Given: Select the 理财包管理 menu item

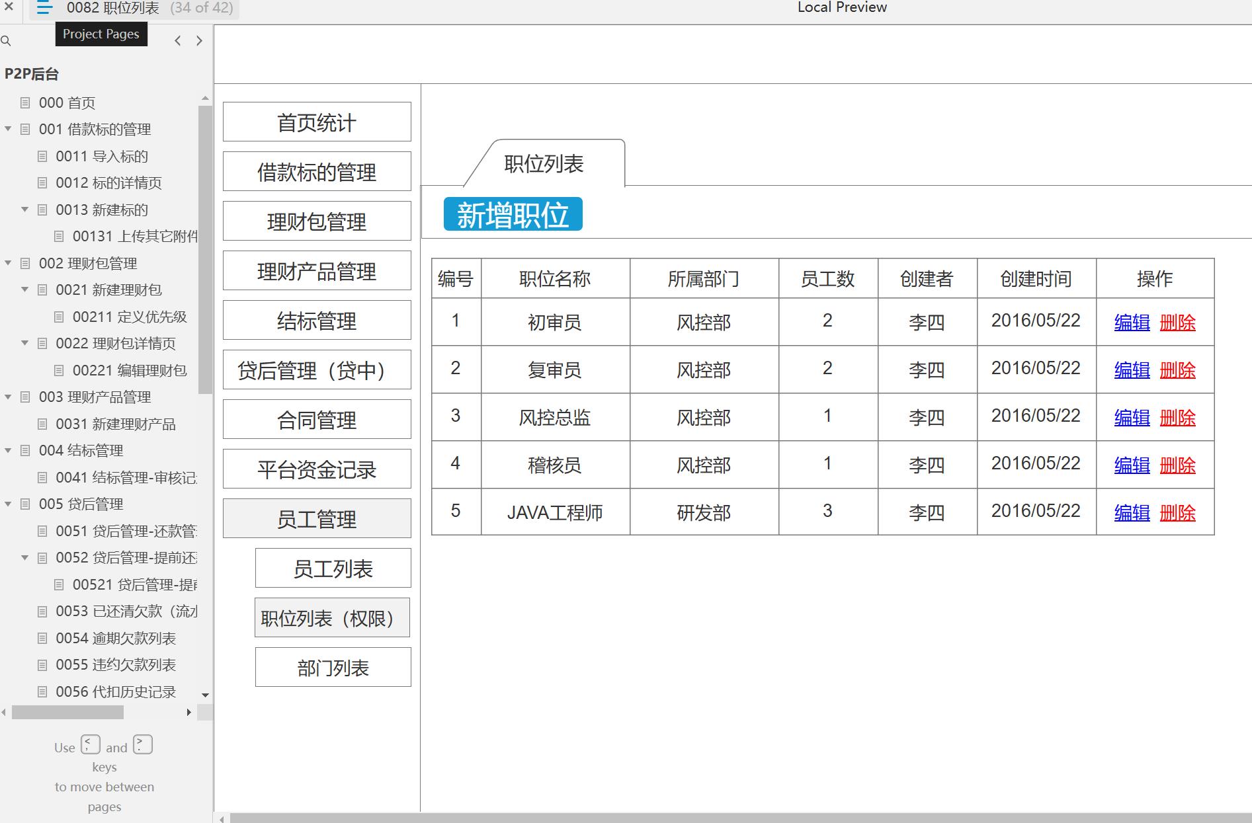Looking at the screenshot, I should coord(317,221).
